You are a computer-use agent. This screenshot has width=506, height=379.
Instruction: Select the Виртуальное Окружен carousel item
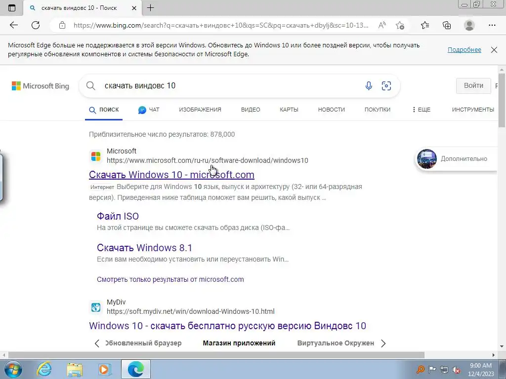pos(336,343)
